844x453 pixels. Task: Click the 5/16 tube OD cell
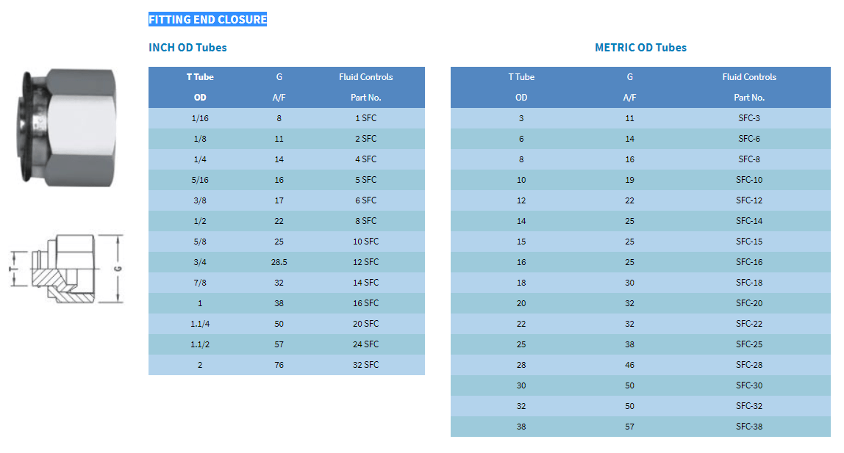(200, 180)
